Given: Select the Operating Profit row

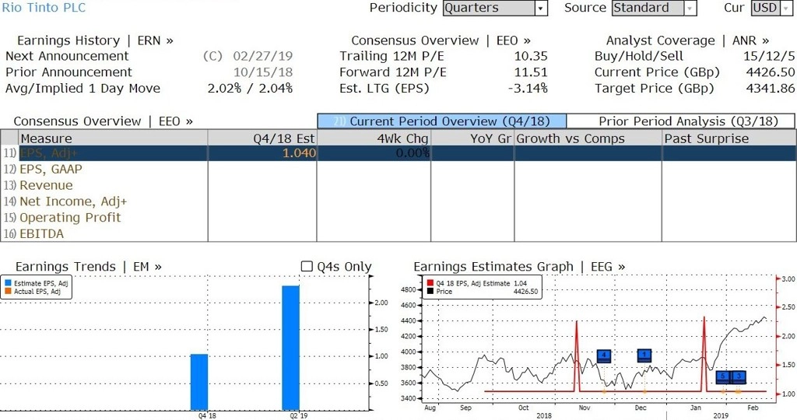Looking at the screenshot, I should [x=398, y=217].
